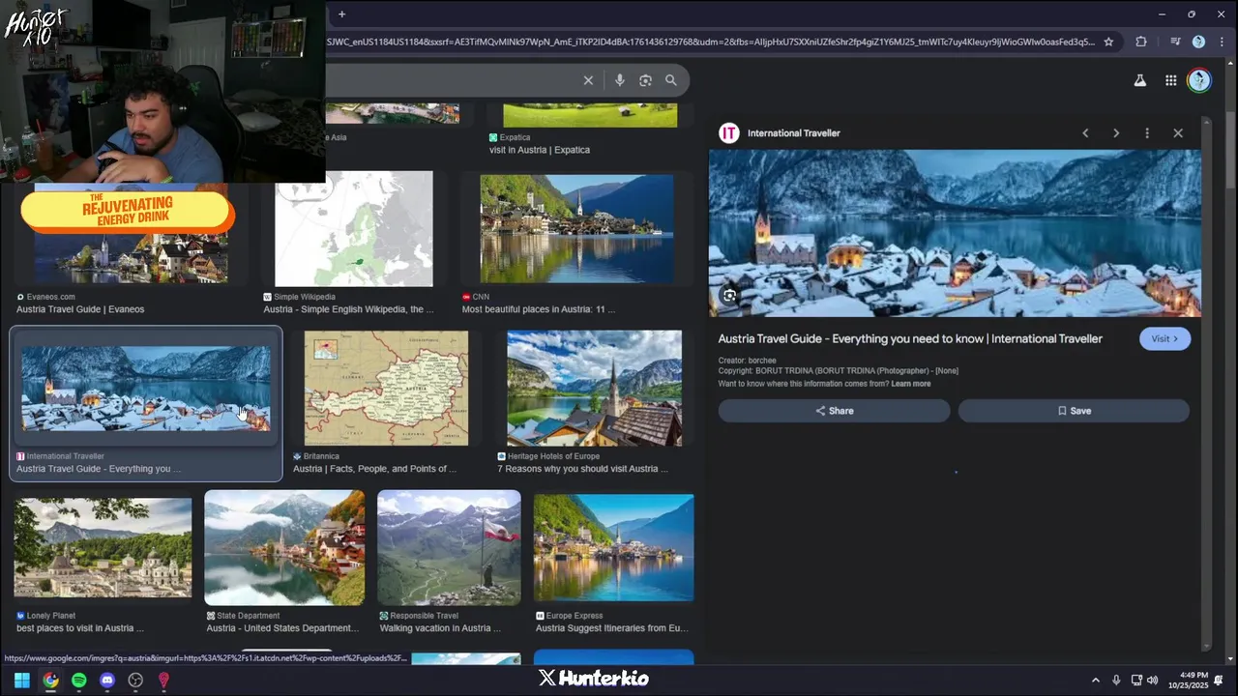Click the Share button
1238x696 pixels.
[834, 411]
